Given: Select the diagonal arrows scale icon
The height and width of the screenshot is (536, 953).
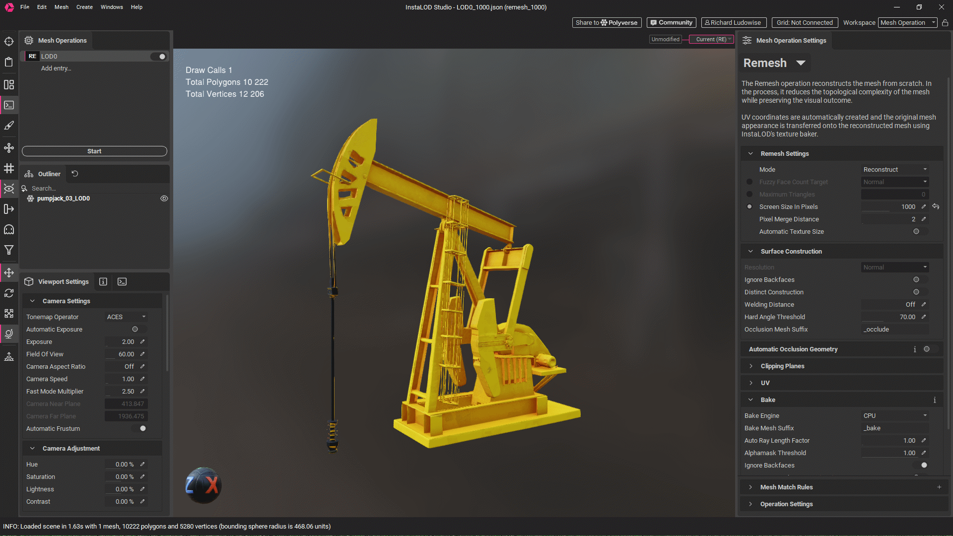Looking at the screenshot, I should pos(9,314).
